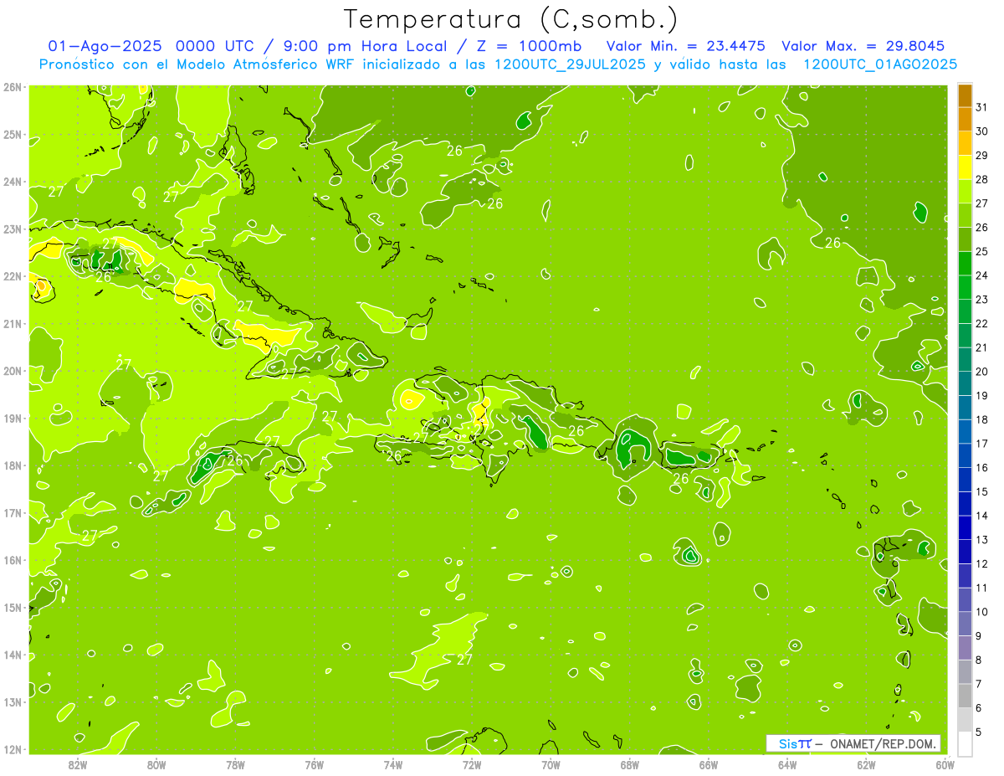
Task: Click the longitude axis label "60W"
Action: [945, 765]
